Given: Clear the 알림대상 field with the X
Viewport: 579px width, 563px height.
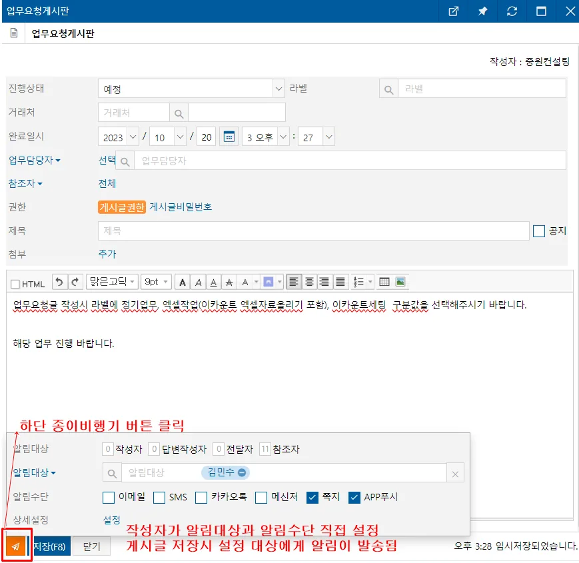Looking at the screenshot, I should [x=455, y=474].
